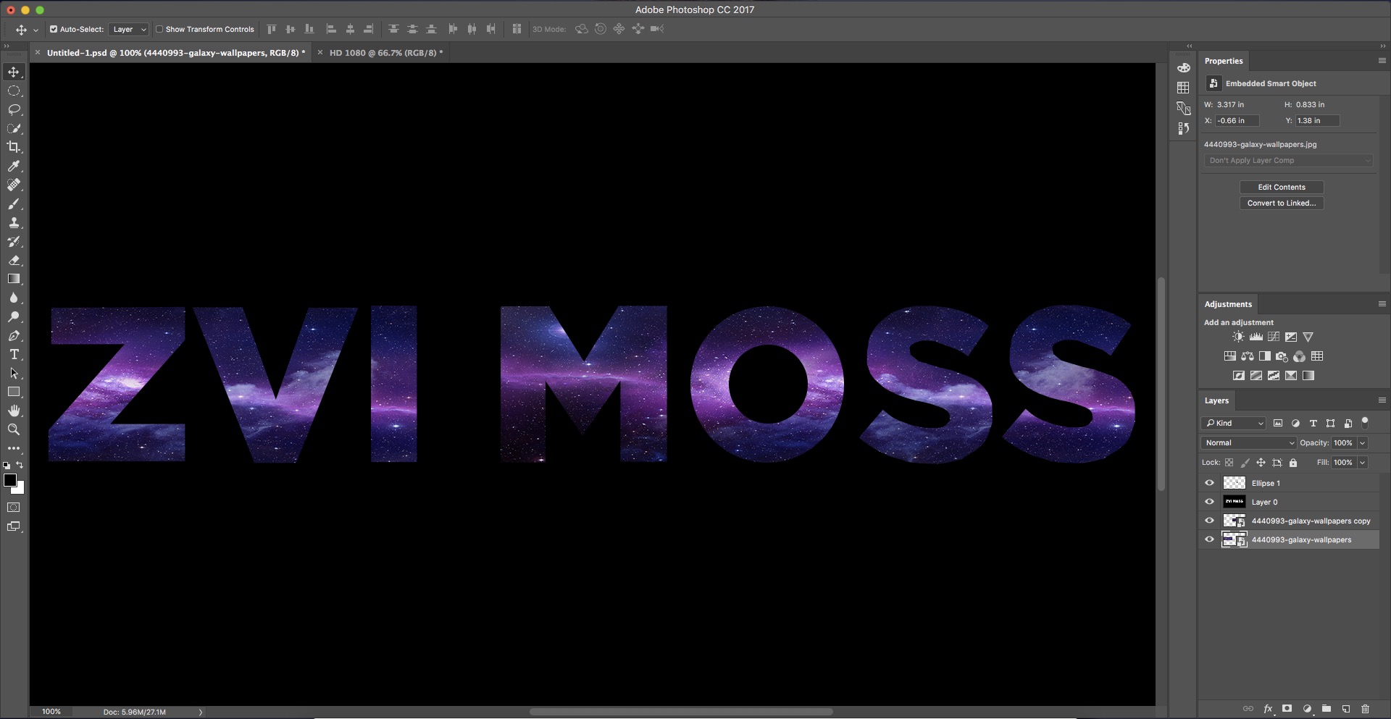Screen dimensions: 1391x719
Task: Select the Move tool
Action: [x=14, y=72]
